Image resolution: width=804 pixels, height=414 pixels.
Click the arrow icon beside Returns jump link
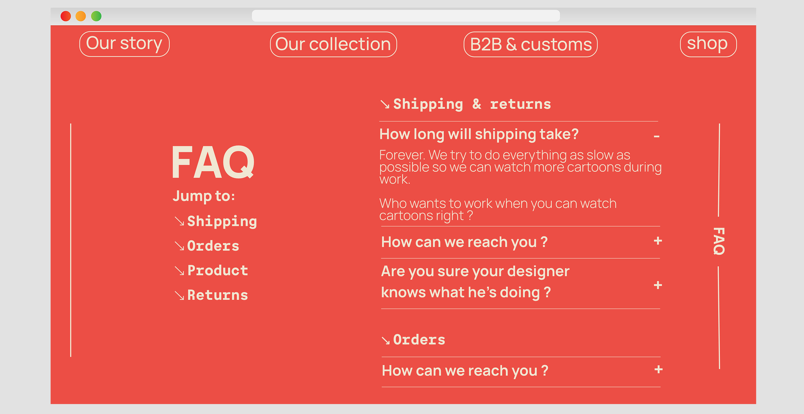tap(180, 295)
